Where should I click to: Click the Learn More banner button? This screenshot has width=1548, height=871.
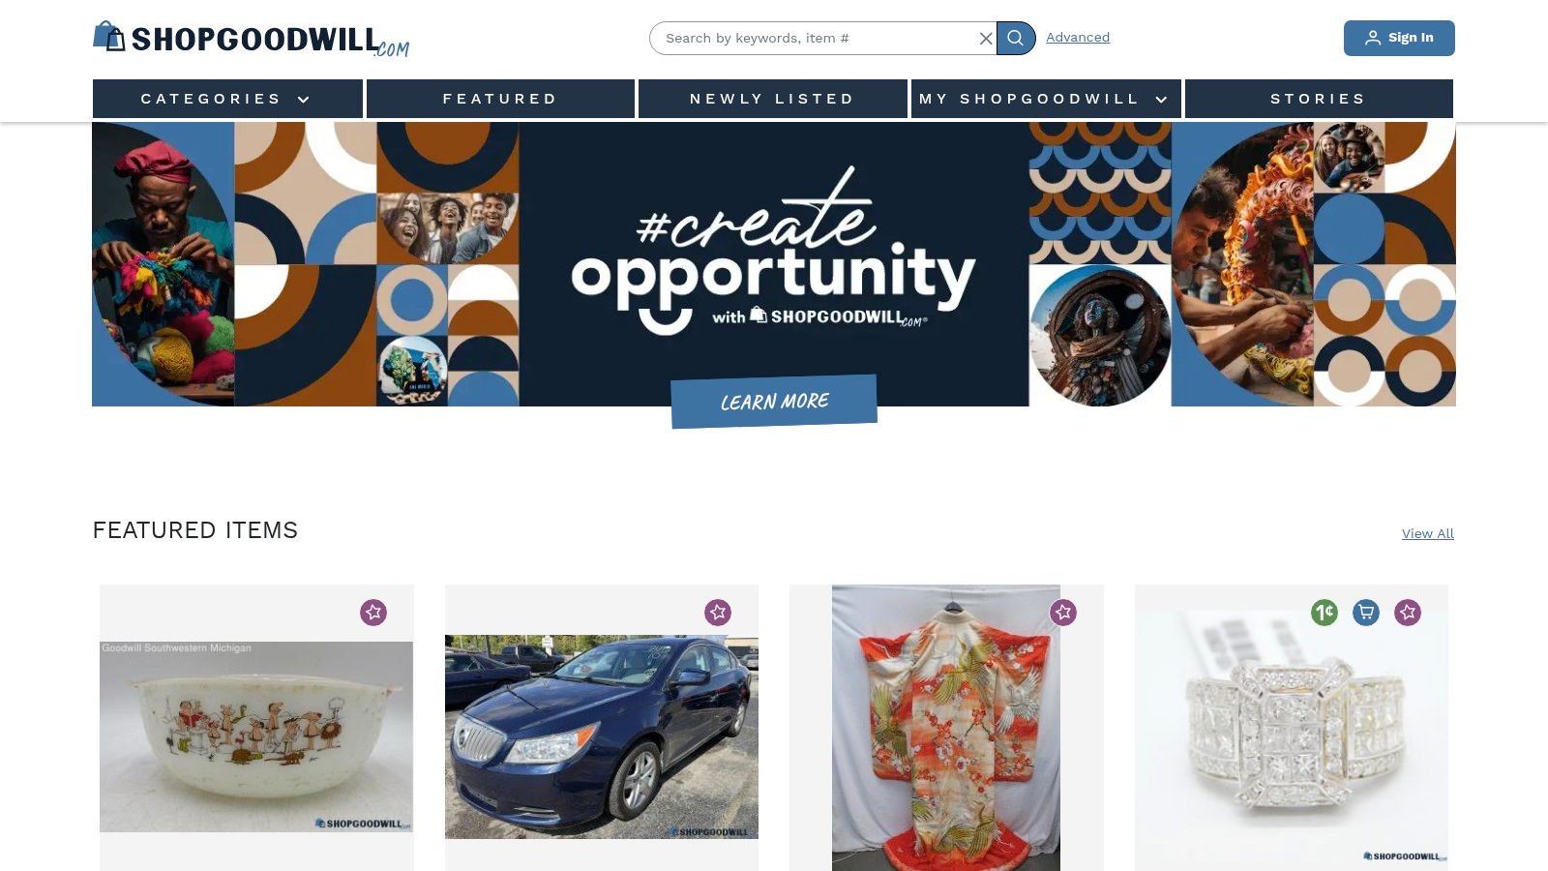774,401
